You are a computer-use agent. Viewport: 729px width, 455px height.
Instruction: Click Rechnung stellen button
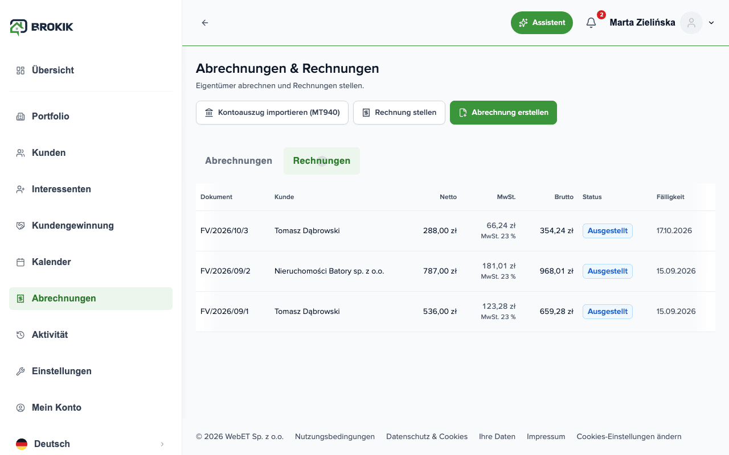click(x=399, y=113)
